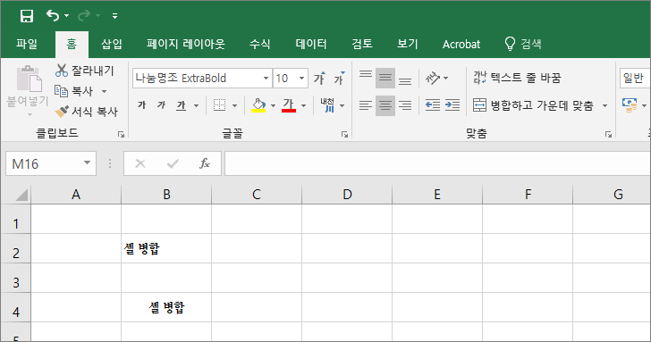Screen dimensions: 651x342
Task: Open the font name dropdown 나눔명조 ExtraBold
Action: click(266, 78)
